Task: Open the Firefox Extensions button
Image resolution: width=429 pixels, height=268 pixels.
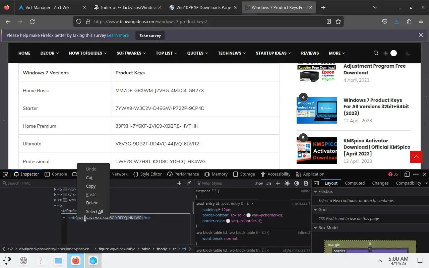Action: [x=409, y=21]
